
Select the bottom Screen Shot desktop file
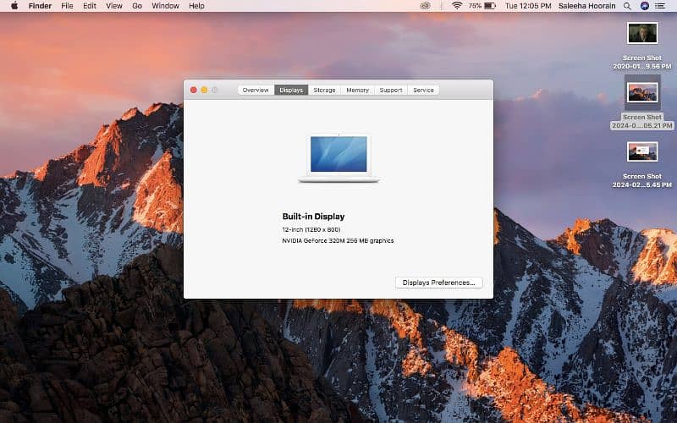[642, 151]
